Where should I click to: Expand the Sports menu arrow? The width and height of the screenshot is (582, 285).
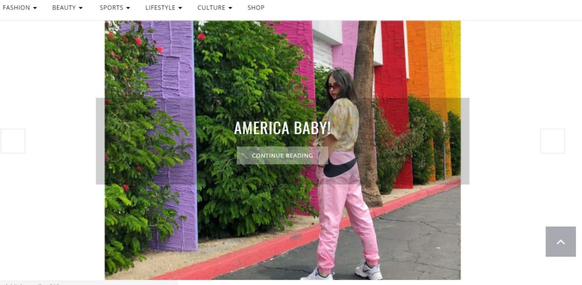(128, 8)
